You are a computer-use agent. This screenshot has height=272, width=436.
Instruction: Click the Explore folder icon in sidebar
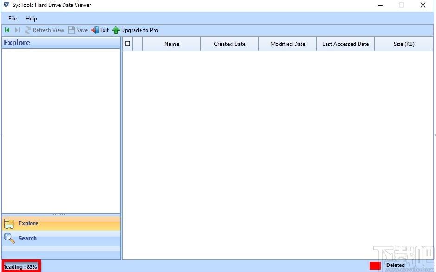coord(9,224)
